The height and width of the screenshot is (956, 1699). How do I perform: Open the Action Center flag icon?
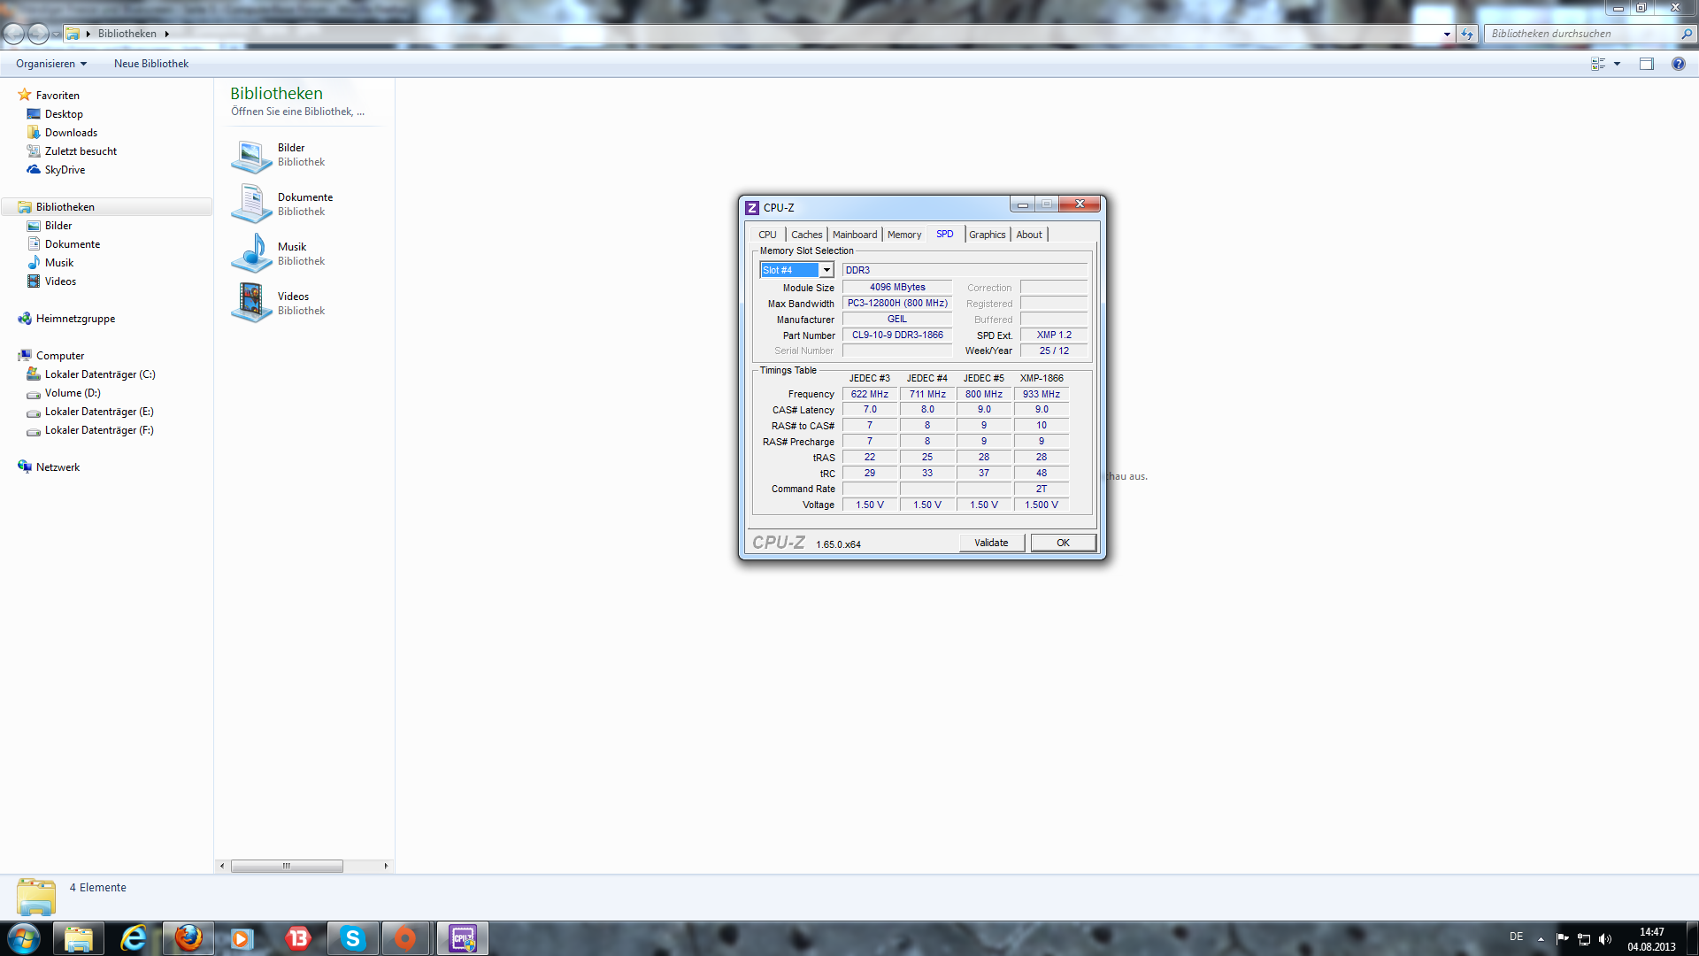(x=1563, y=938)
